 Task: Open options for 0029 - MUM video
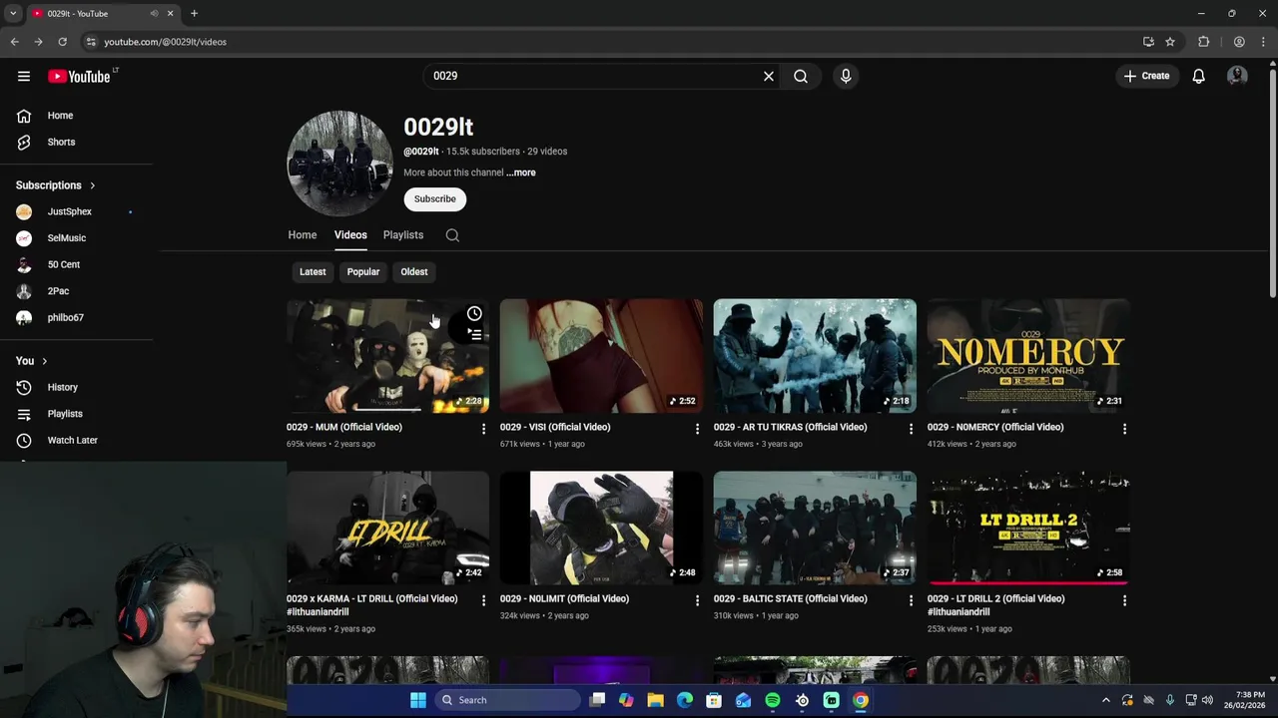(484, 429)
